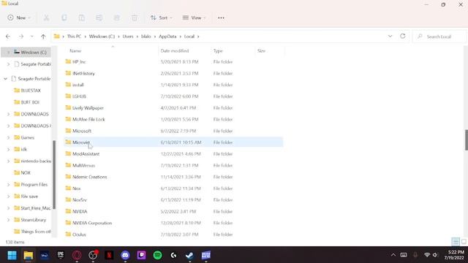The image size is (468, 263).
Task: Select the install folder
Action: click(174, 85)
